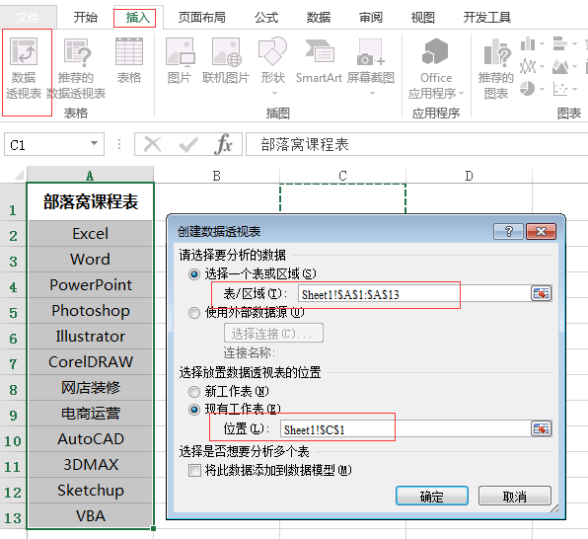
Task: Click the 表/区域 input field
Action: pos(414,294)
